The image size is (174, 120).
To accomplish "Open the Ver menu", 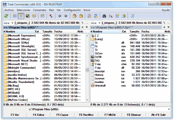I will click(x=59, y=10).
